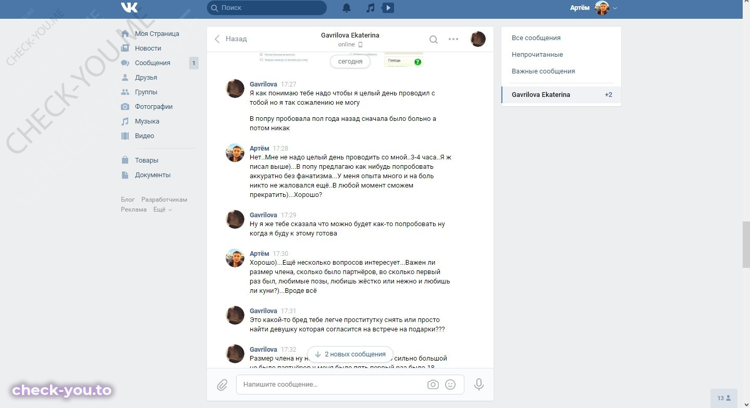Open chat partner avatar in chat header

pyautogui.click(x=478, y=39)
